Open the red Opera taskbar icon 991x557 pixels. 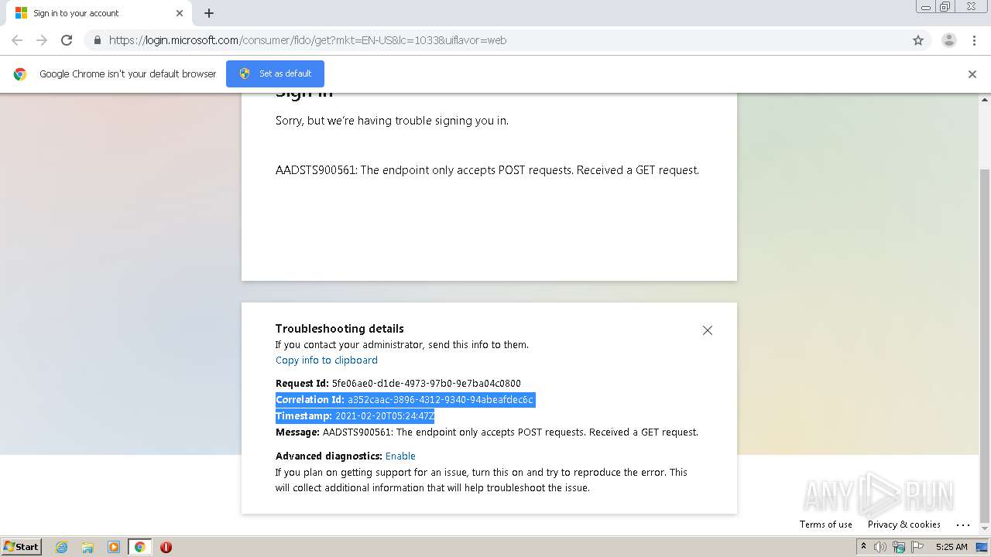pyautogui.click(x=166, y=547)
